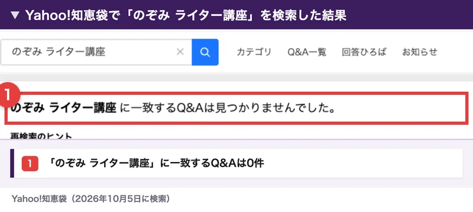The width and height of the screenshot is (473, 212).
Task: Open the カテゴリ menu item
Action: 254,52
